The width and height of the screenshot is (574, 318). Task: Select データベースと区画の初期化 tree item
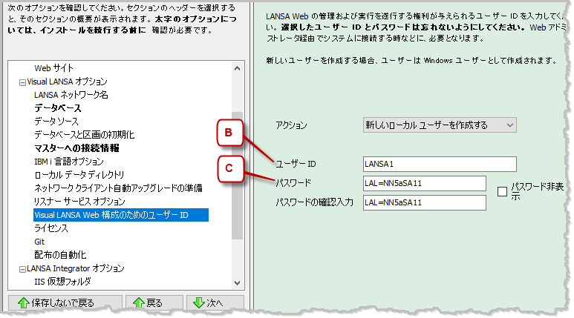[84, 135]
